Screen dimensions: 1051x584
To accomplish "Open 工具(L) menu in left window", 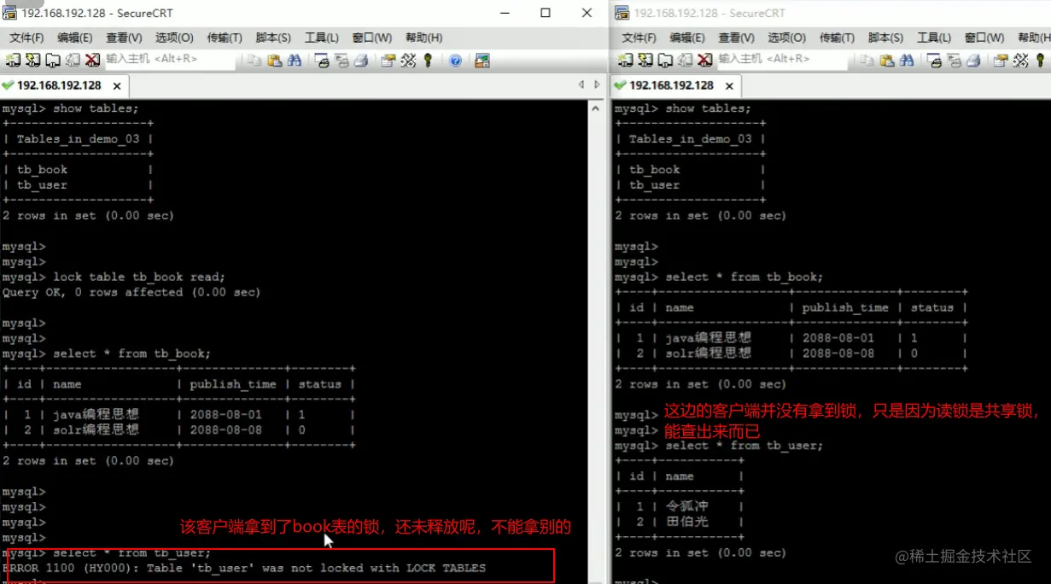I will [322, 38].
